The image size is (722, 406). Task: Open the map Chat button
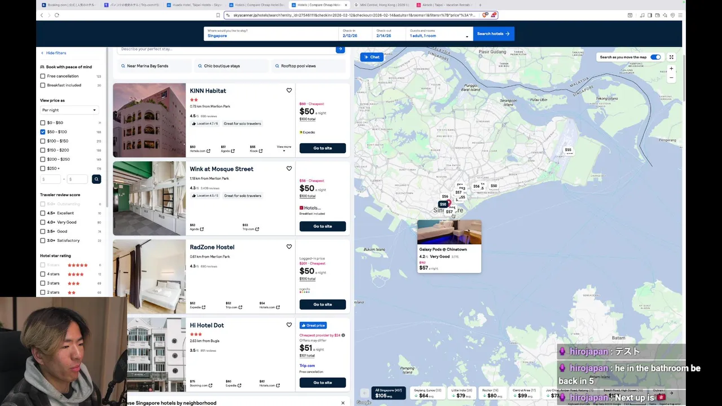click(x=372, y=57)
